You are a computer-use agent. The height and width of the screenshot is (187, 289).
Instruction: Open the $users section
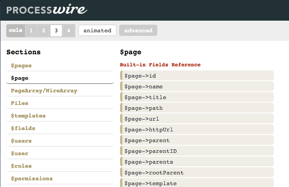[x=60, y=141]
